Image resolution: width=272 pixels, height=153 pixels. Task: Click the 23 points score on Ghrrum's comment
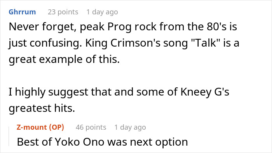coord(63,12)
